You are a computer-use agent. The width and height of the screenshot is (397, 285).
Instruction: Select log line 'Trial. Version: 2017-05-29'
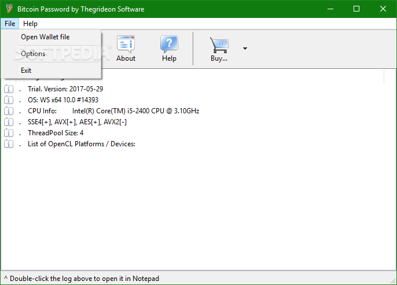(65, 89)
